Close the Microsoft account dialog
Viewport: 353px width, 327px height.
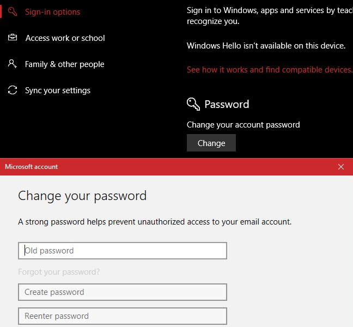point(341,167)
